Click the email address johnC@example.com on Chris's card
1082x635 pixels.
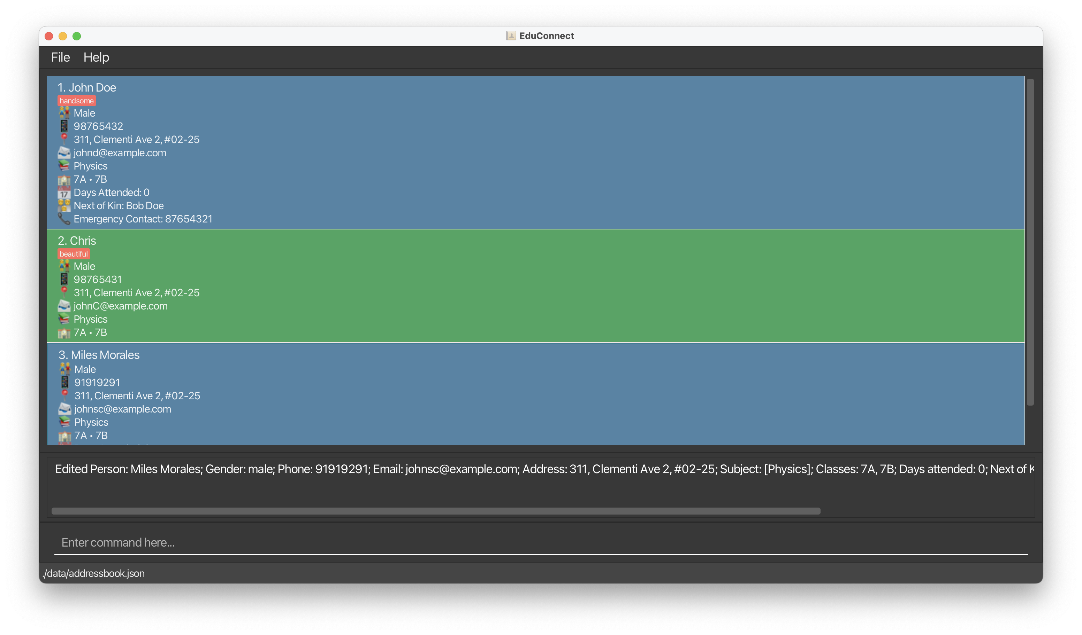click(x=120, y=306)
